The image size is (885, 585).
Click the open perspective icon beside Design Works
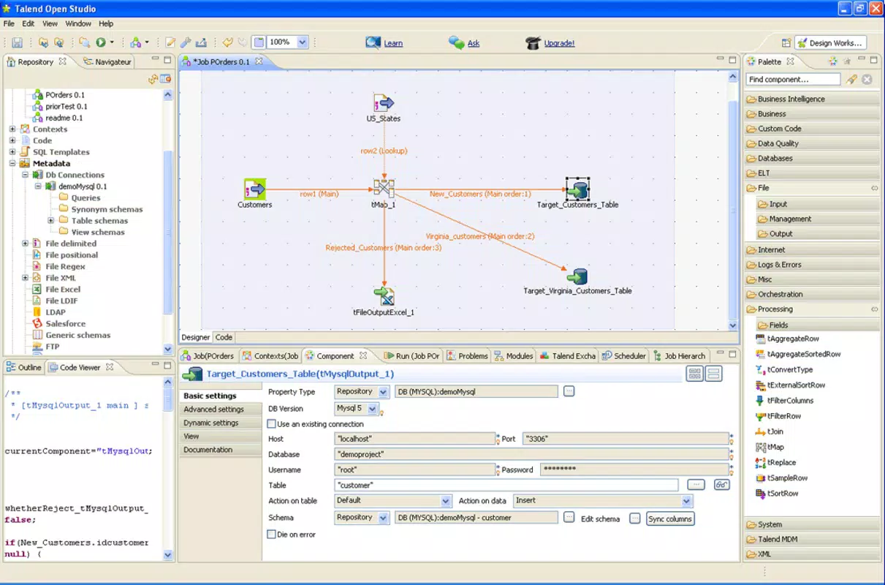tap(786, 43)
